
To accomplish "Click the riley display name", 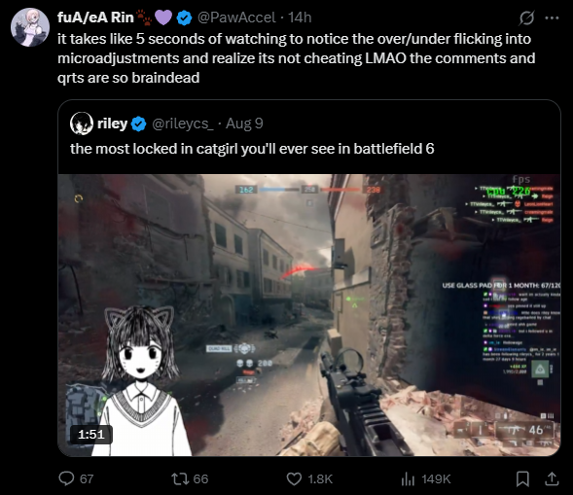I will pyautogui.click(x=112, y=124).
